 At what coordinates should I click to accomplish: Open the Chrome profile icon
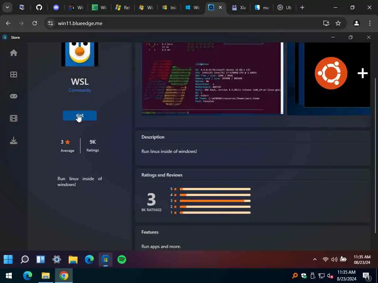pyautogui.click(x=357, y=23)
